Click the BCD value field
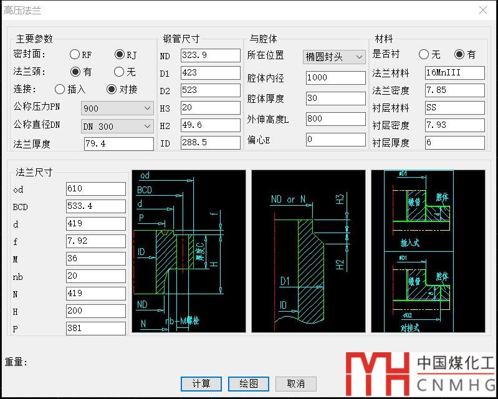 click(96, 206)
